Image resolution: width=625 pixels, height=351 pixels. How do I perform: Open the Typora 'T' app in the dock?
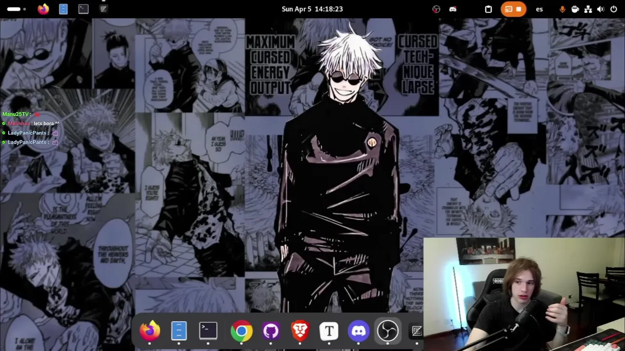329,331
